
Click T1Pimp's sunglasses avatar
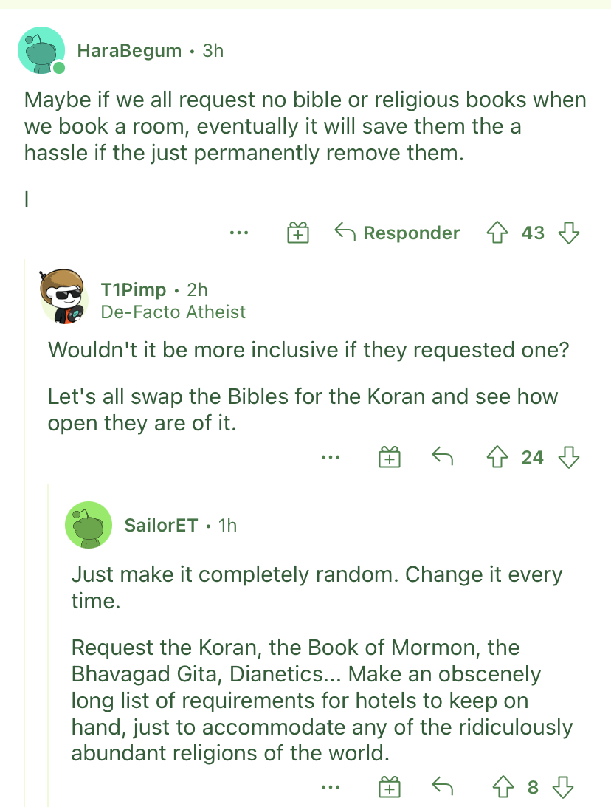pyautogui.click(x=63, y=297)
